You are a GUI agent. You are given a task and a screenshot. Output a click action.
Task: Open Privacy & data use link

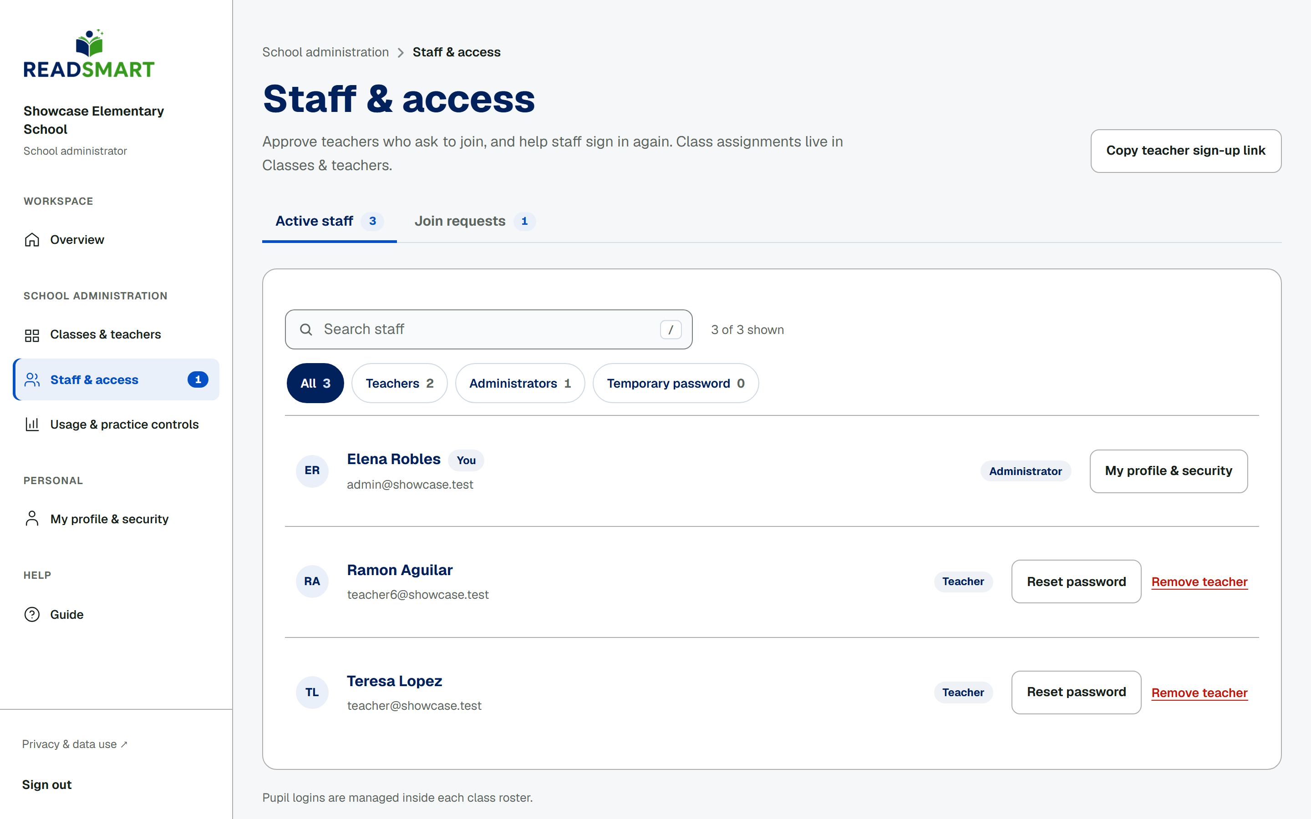(x=75, y=744)
